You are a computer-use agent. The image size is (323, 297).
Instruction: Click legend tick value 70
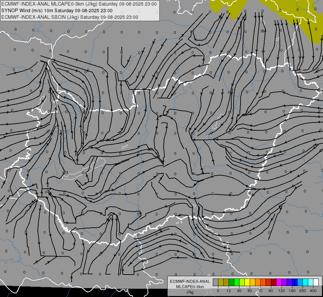tap(260, 291)
